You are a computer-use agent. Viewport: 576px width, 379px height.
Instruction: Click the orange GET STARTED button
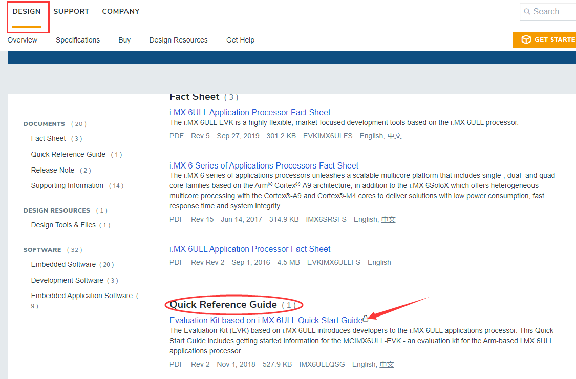[544, 40]
